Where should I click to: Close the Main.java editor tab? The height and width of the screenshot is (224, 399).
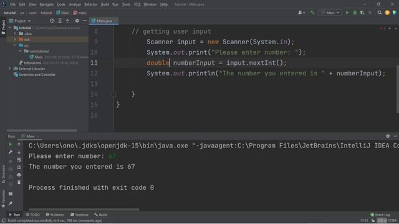pos(115,21)
